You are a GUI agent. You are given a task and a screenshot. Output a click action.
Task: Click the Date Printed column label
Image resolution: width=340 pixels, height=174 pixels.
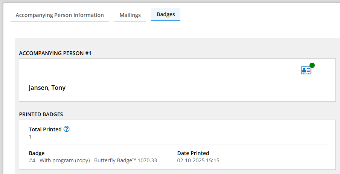point(193,153)
